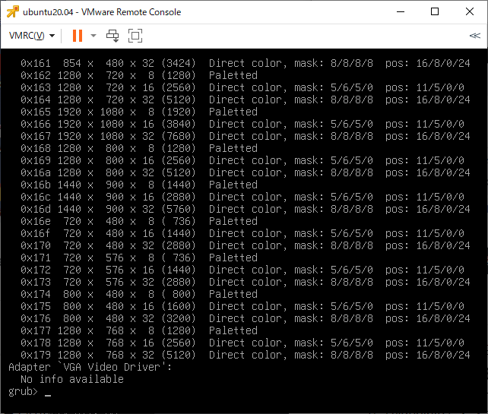
Task: Select mode row 0x171 720 x 576 Paletted
Action: (139, 258)
